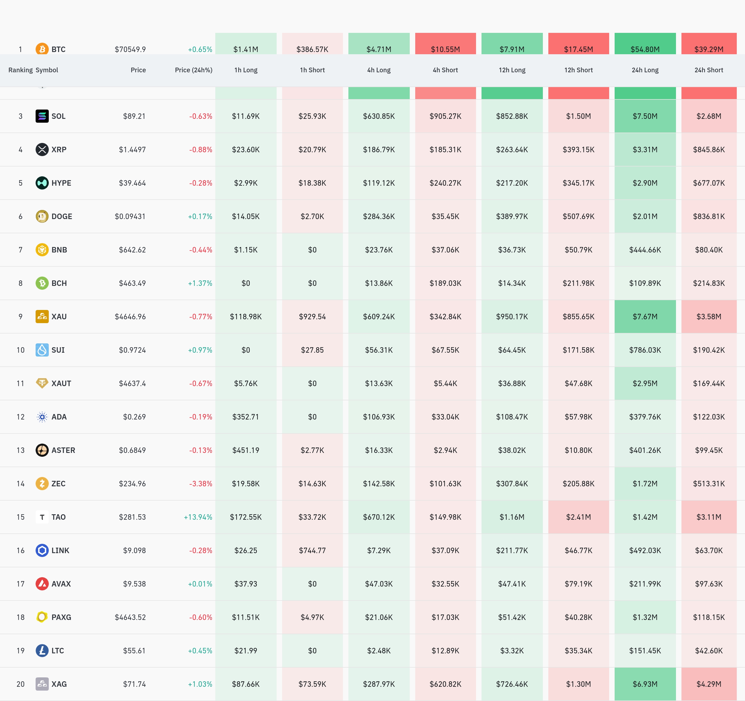Click the Avalanche AVAX red icon
This screenshot has height=701, width=745.
(x=42, y=584)
